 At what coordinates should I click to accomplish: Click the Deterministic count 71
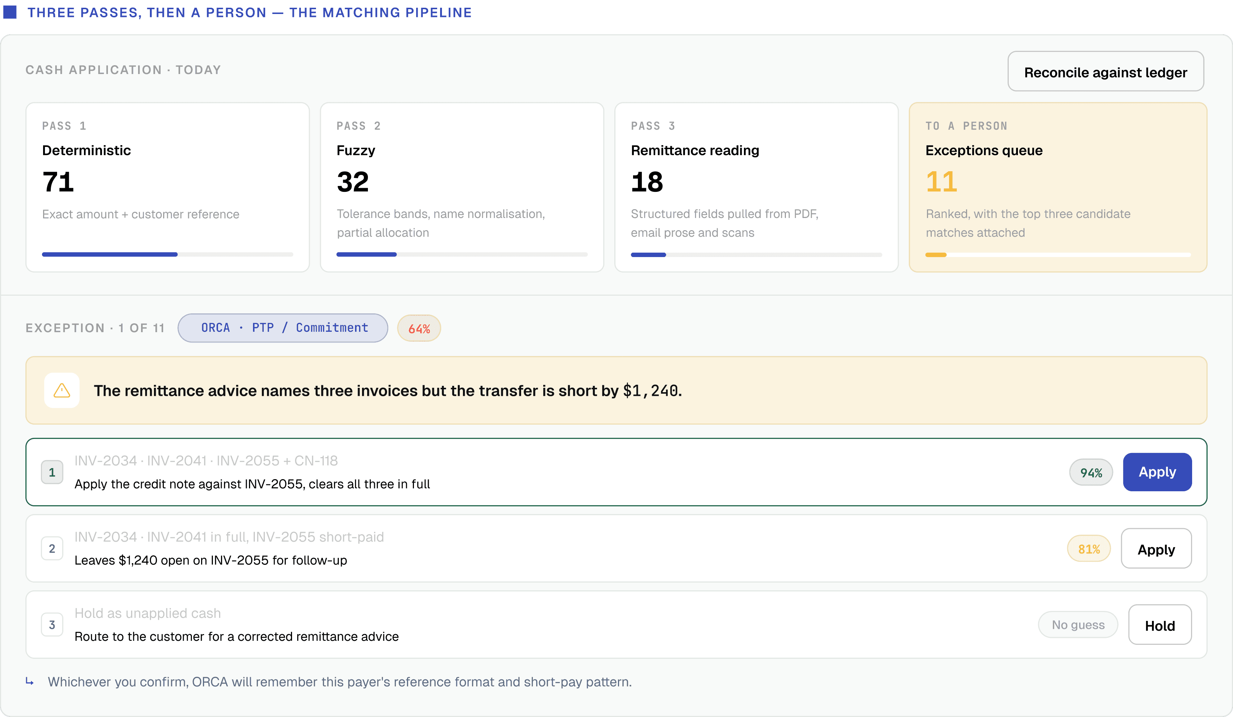pos(58,182)
